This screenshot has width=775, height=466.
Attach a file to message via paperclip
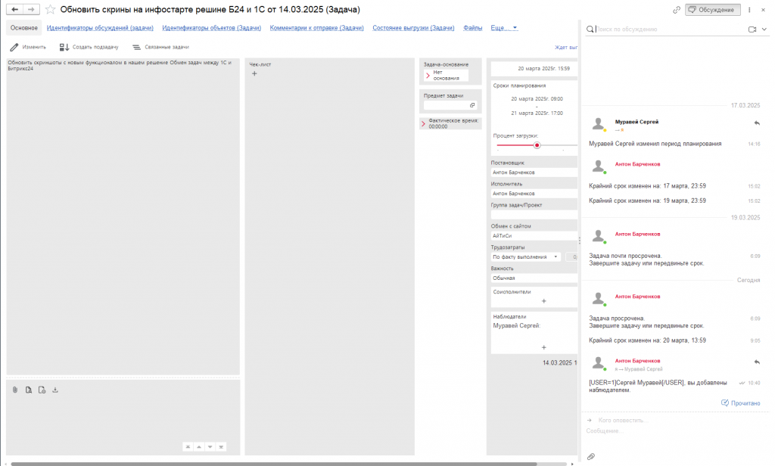(591, 456)
